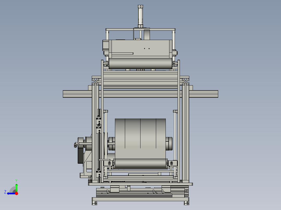This screenshot has height=210, width=281.
Task: Select the top-right extrusion profile end face
Action: click(186, 82)
